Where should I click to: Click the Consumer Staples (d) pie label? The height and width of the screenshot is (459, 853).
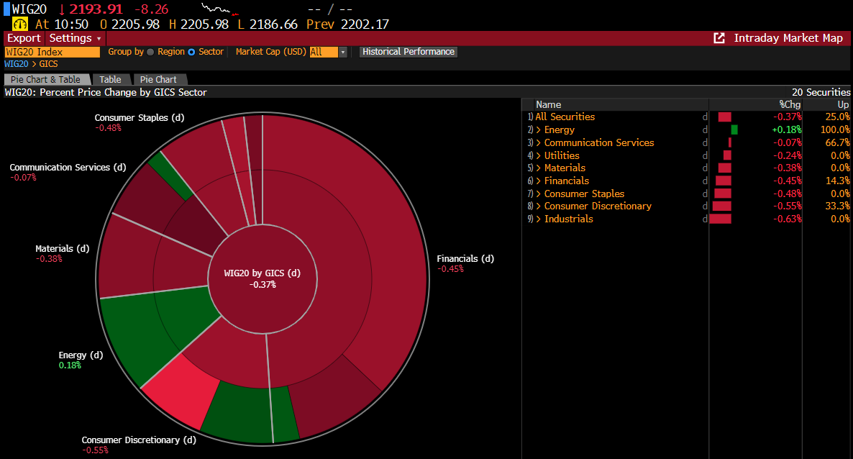click(x=140, y=117)
